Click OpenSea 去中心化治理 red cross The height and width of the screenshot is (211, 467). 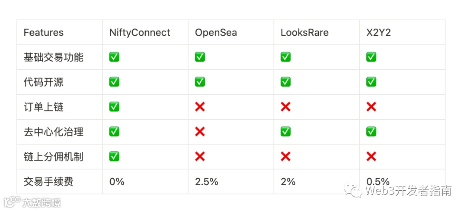tap(200, 131)
